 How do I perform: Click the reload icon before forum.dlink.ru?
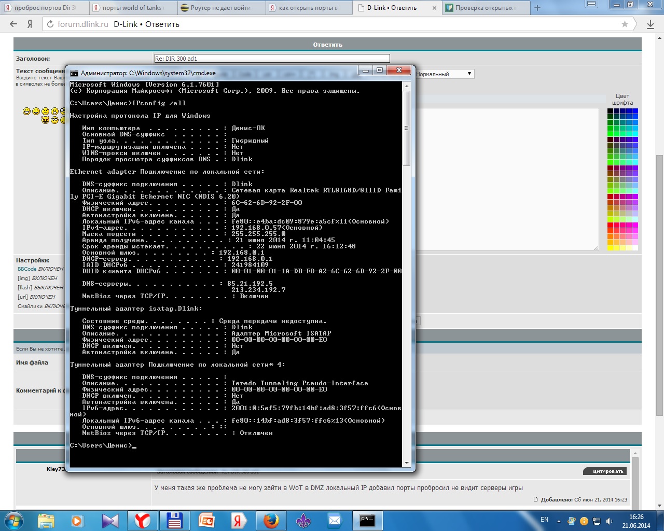tap(50, 24)
